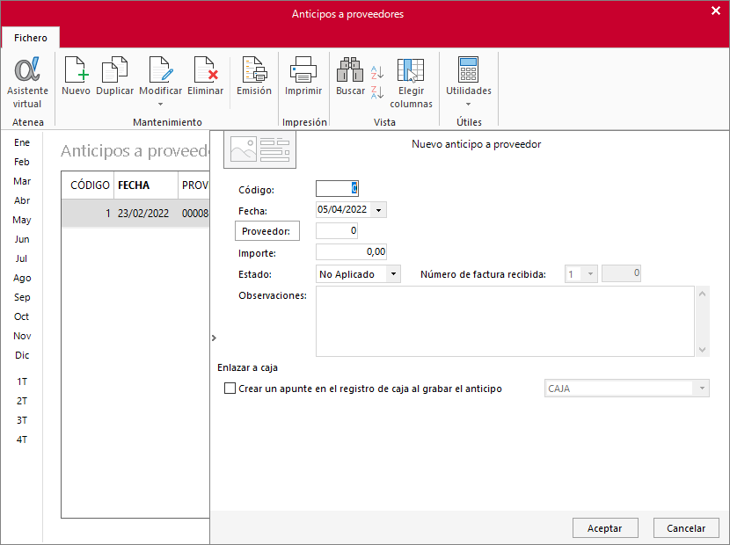Viewport: 730px width, 545px height.
Task: Open the Emisión icon
Action: (254, 69)
